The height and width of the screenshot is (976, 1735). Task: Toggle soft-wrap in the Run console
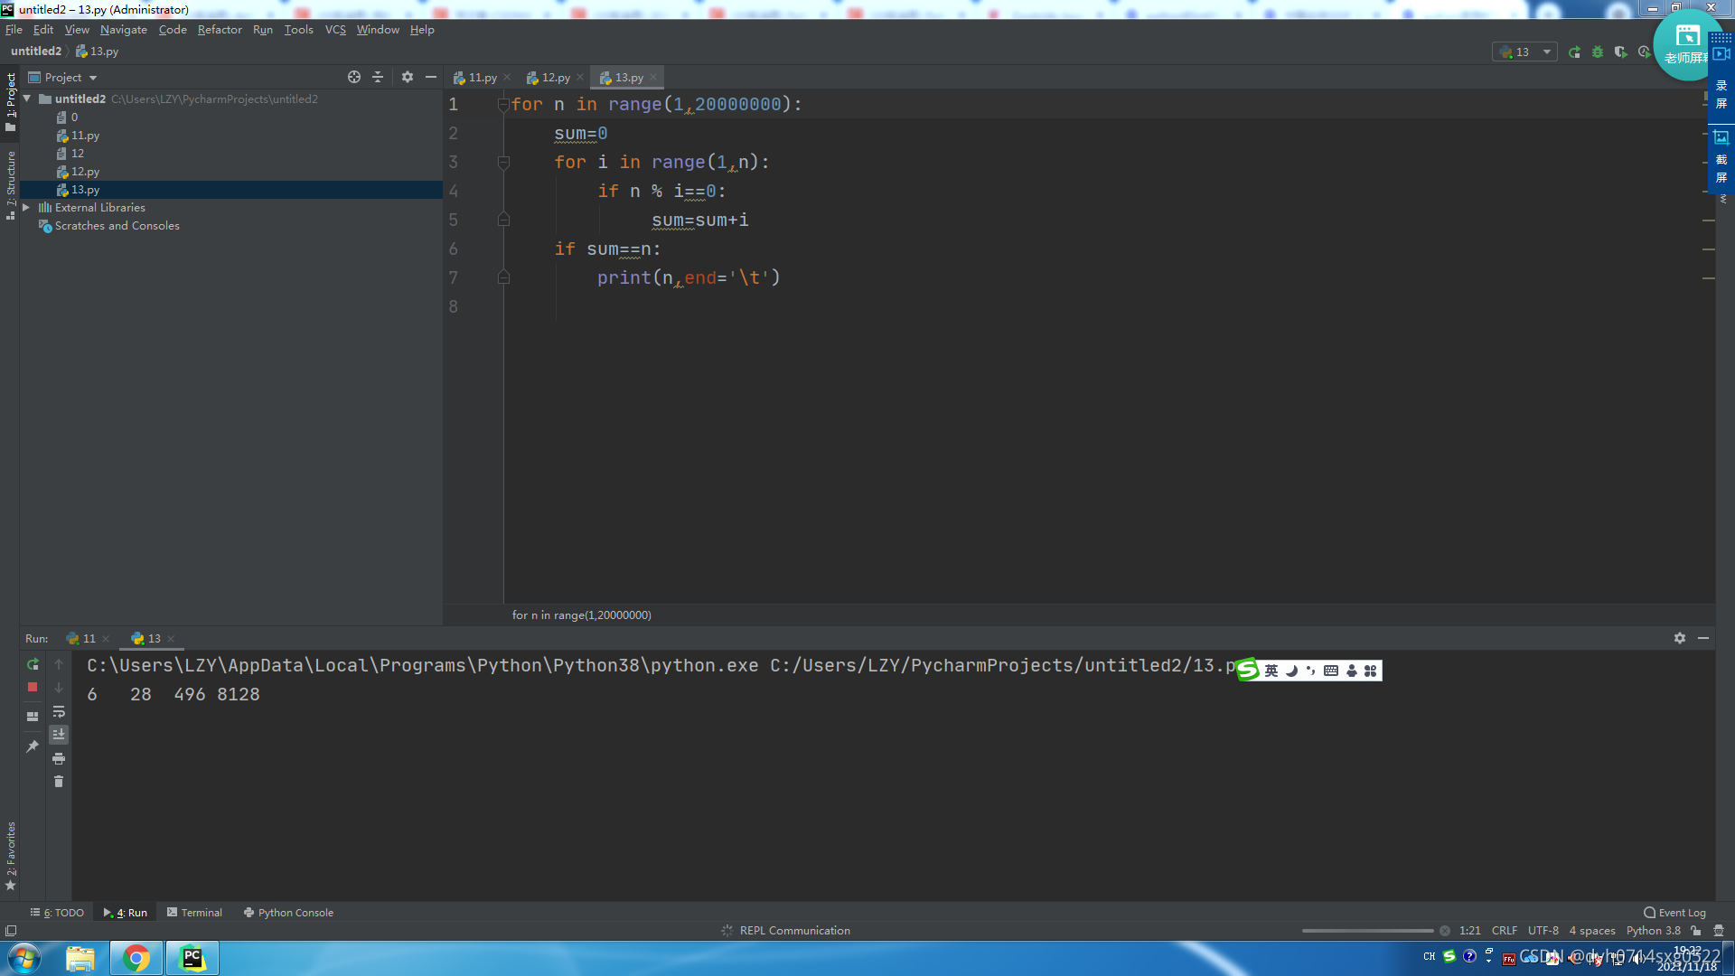(59, 712)
